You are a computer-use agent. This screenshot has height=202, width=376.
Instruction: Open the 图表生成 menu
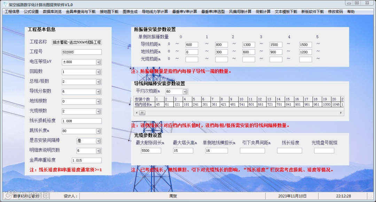point(130,11)
